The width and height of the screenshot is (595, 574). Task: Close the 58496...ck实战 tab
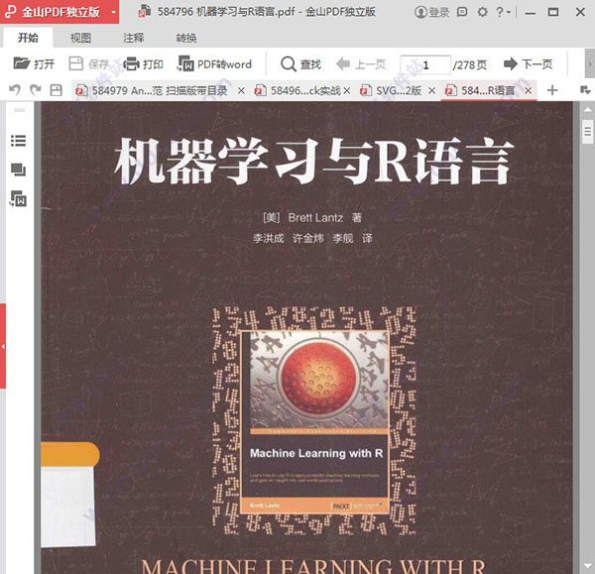tap(346, 90)
